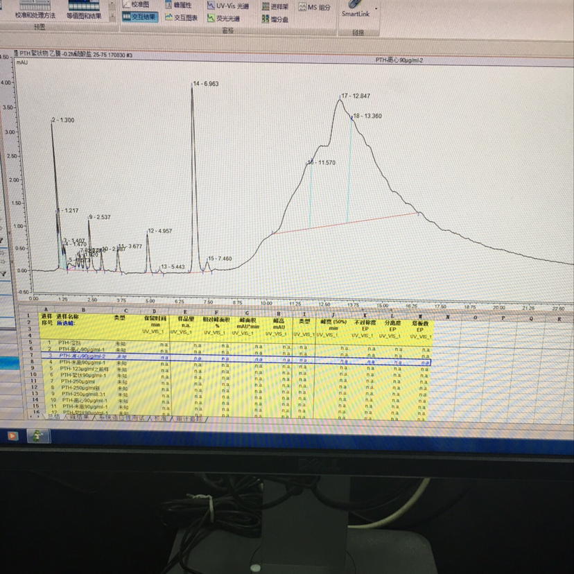Select highlighted row PTH-离心90µg/ml-2
The image size is (574, 574).
point(236,358)
